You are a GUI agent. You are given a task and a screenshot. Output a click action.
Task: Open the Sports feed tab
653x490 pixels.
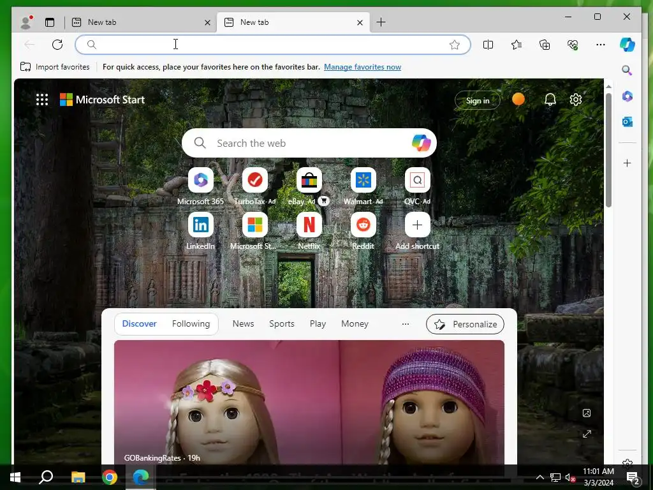pyautogui.click(x=281, y=323)
